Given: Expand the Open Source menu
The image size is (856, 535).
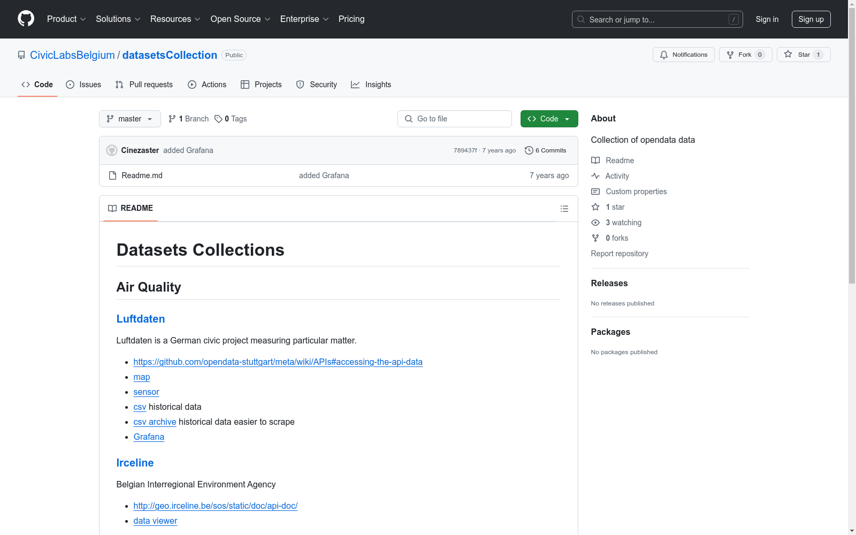Looking at the screenshot, I should pyautogui.click(x=241, y=19).
